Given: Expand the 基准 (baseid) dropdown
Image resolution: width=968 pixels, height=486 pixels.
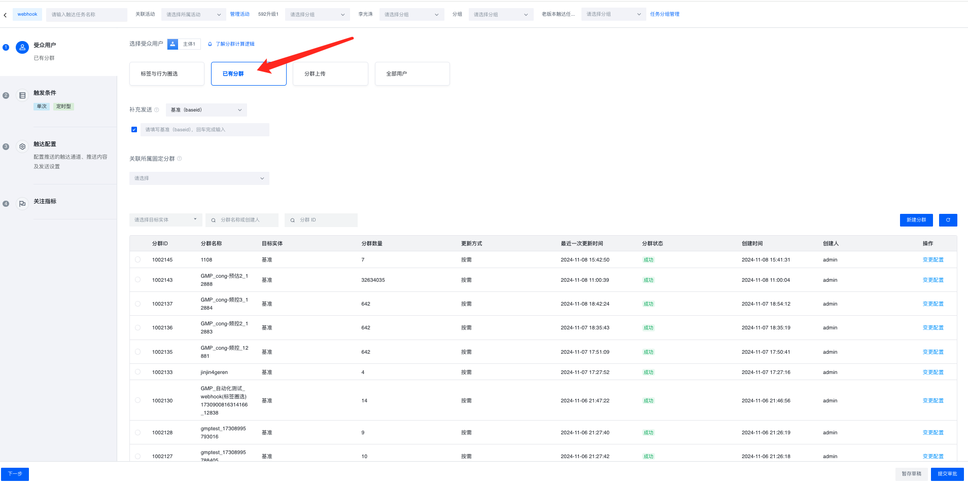Looking at the screenshot, I should pos(206,110).
